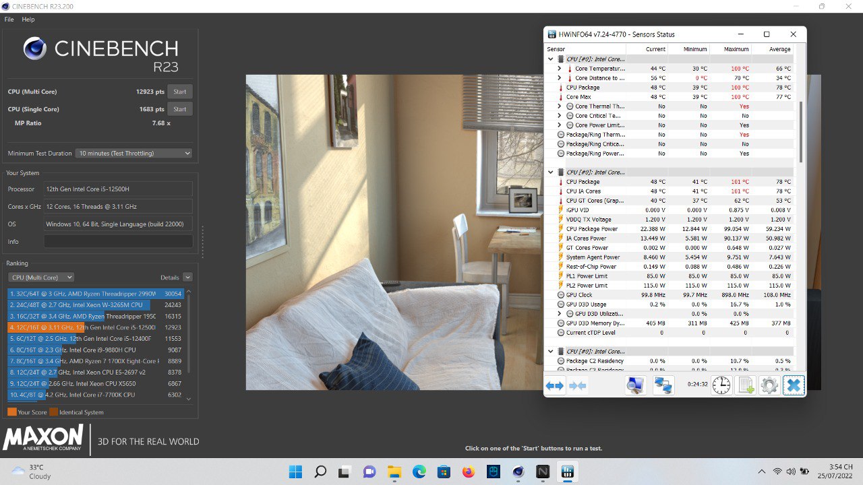This screenshot has height=485, width=863.
Task: Expand Core Critical Temperature row
Action: click(x=560, y=116)
